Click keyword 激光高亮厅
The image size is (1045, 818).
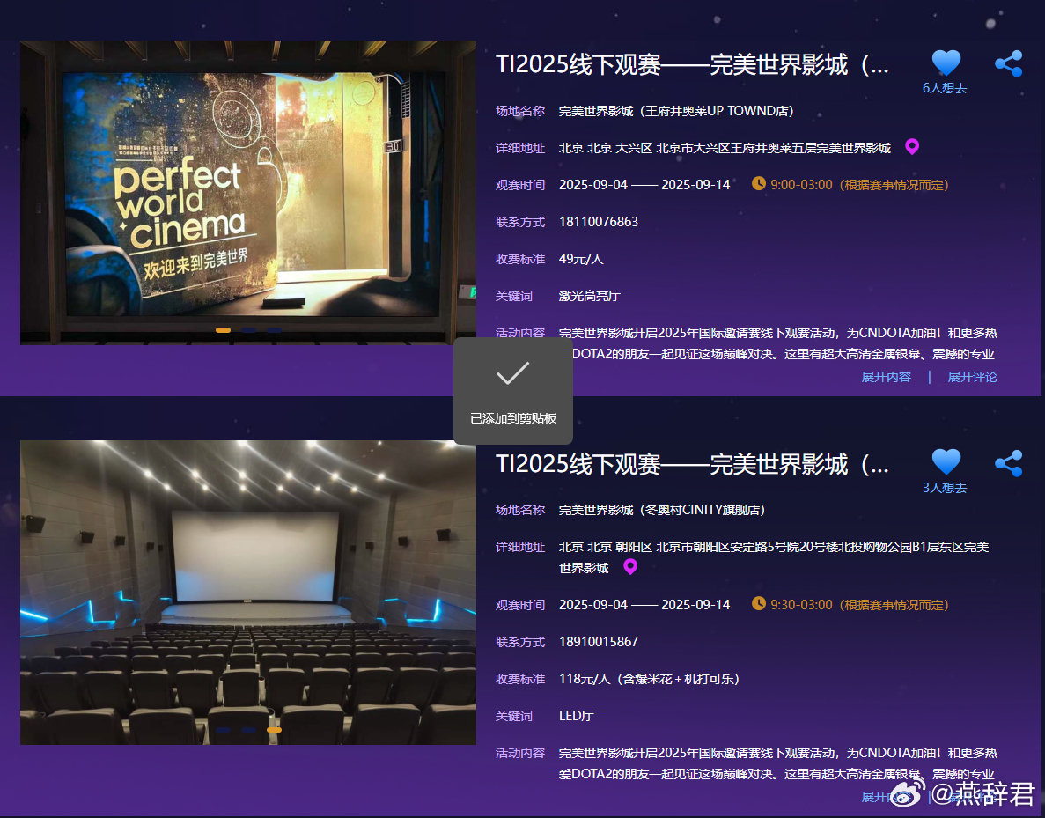(590, 295)
